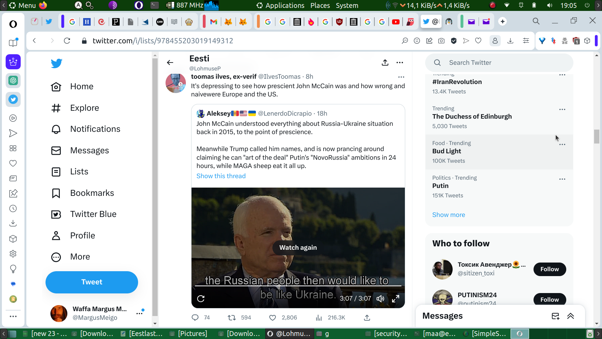
Task: Open History in the Opera sidebar
Action: [13, 209]
